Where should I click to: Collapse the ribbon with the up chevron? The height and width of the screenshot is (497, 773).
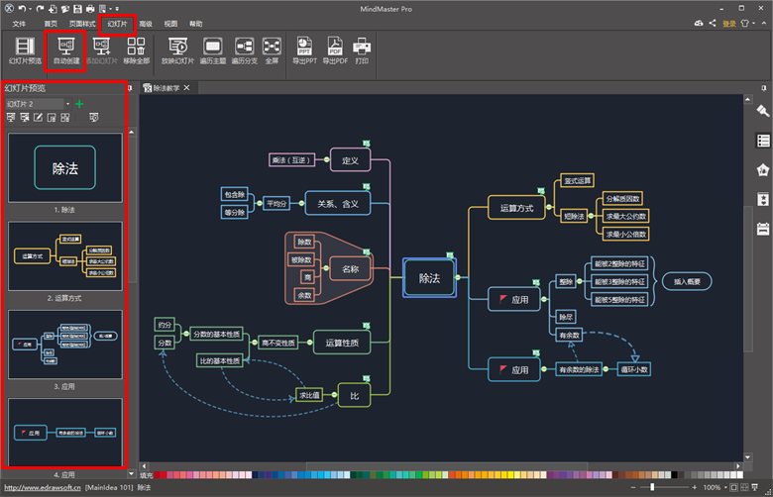[x=764, y=23]
